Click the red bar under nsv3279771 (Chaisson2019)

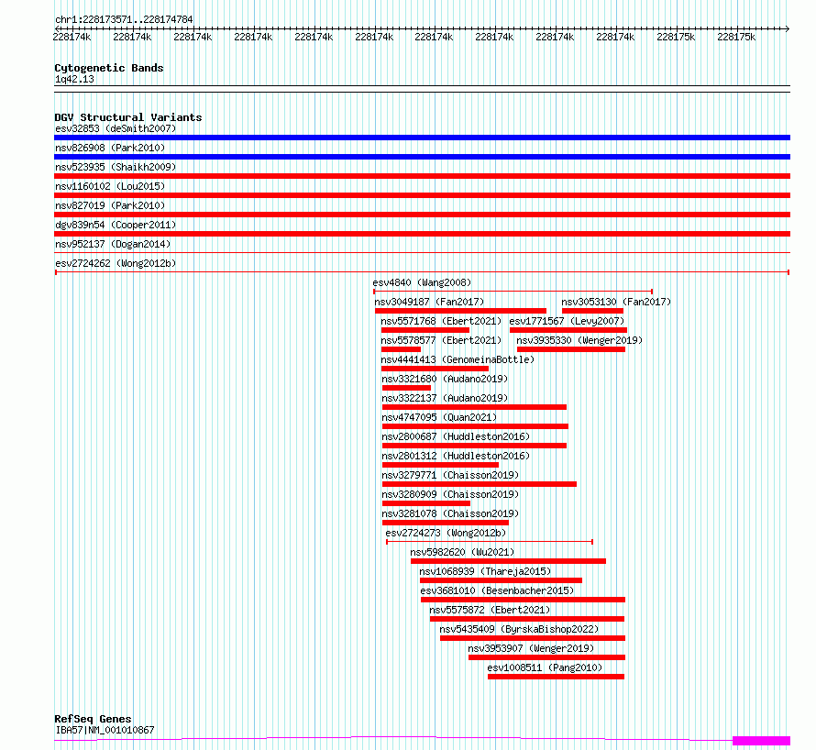pos(480,484)
